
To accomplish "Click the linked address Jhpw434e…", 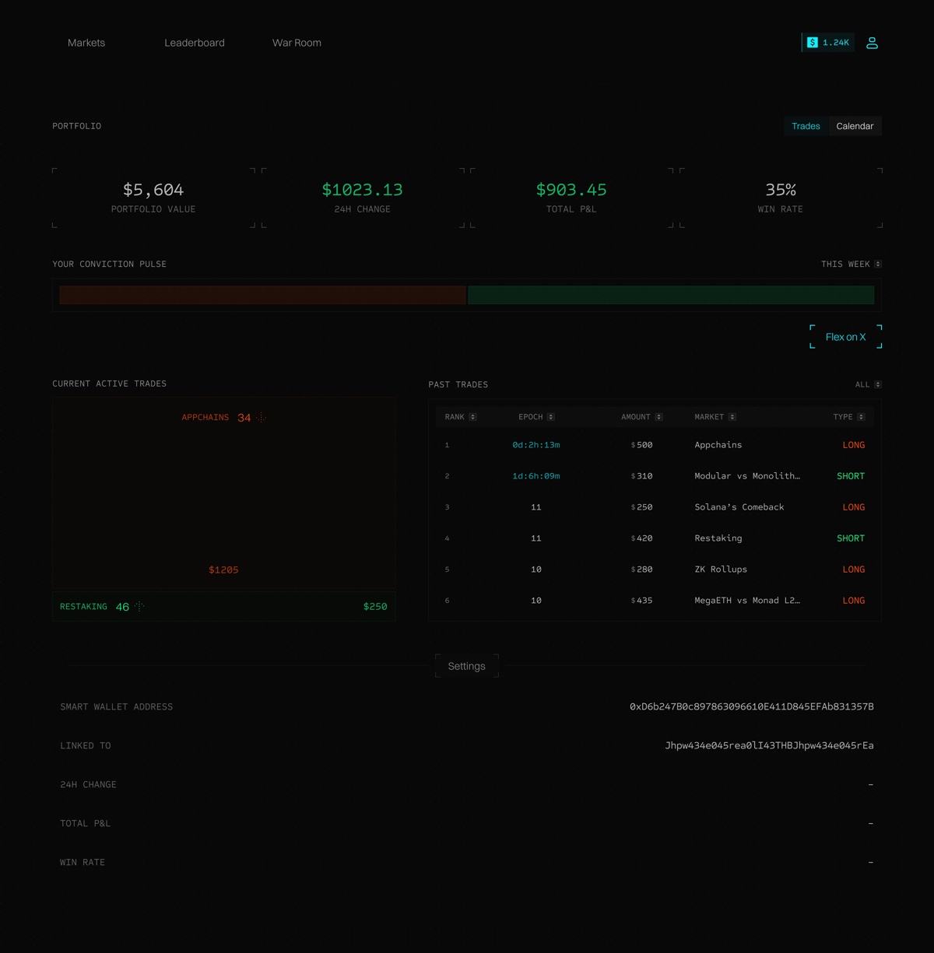I will (769, 745).
